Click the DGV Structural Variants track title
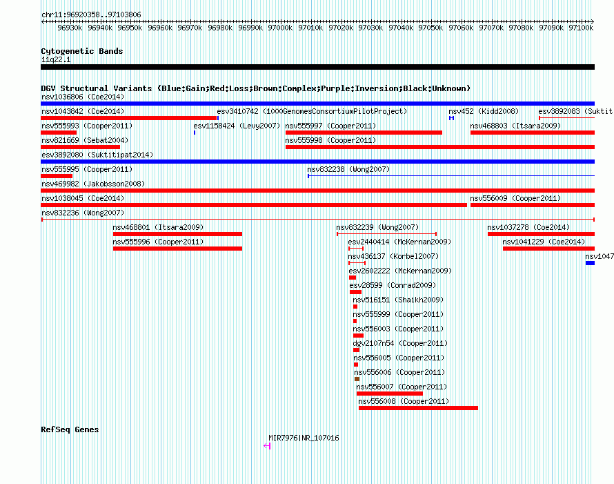Screen dimensions: 614x484 256,88
